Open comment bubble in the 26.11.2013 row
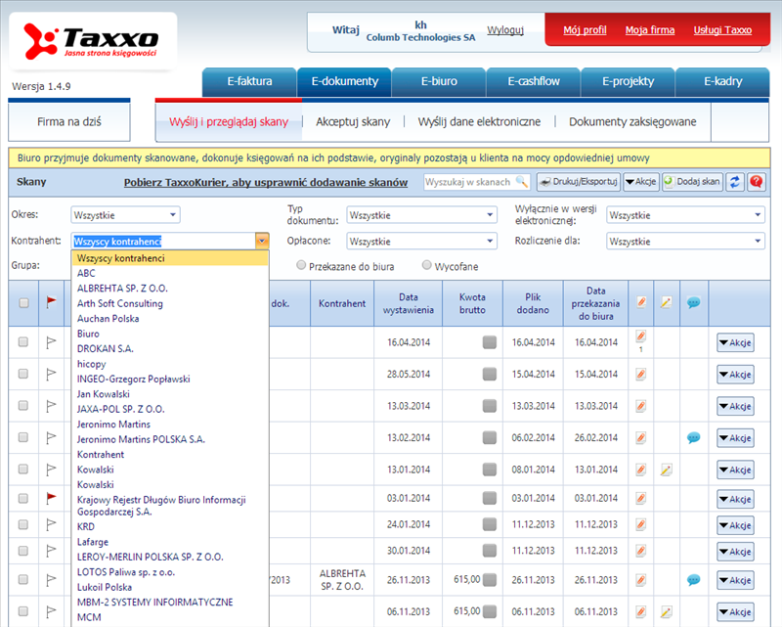782x627 pixels. (693, 580)
